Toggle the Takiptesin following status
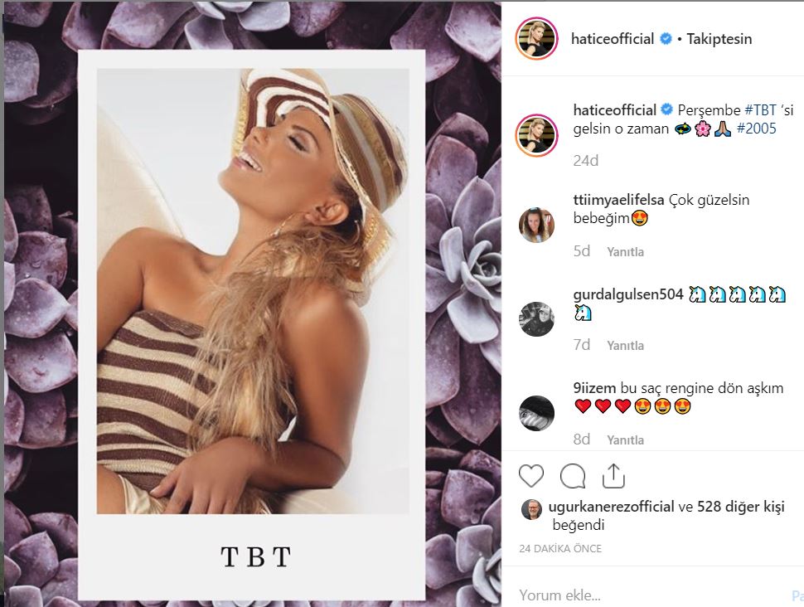Screen dimensions: 804x607 (x=719, y=39)
